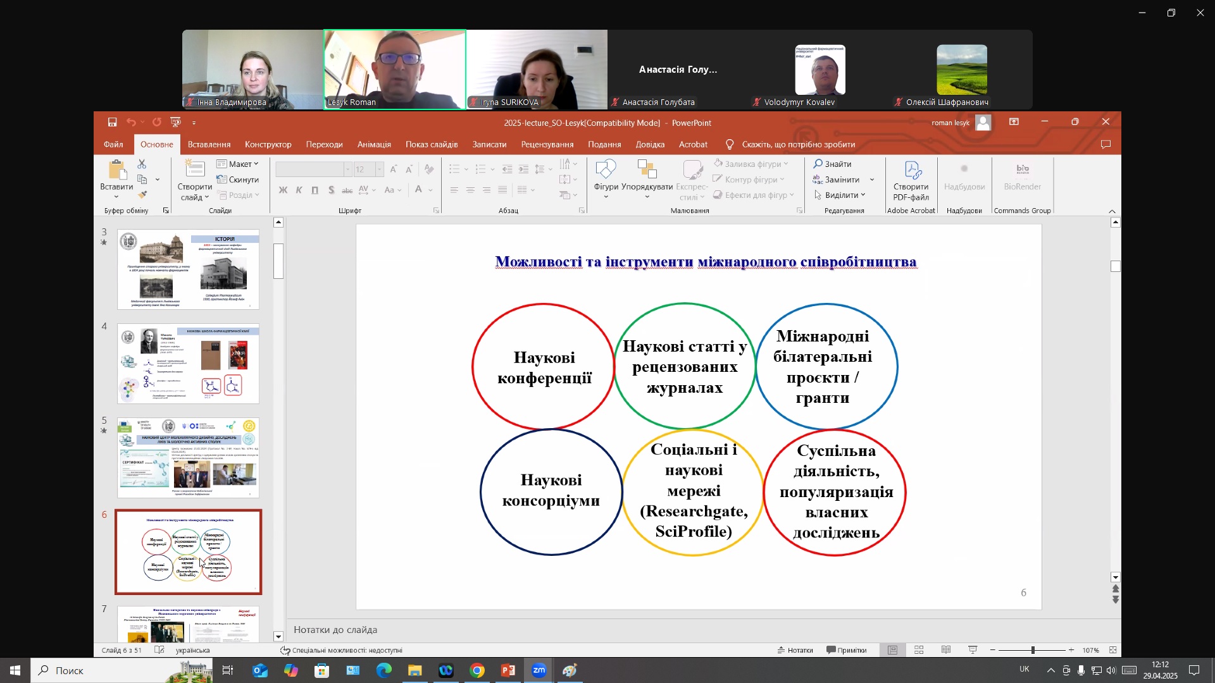Open the Animation (Анімація) ribbon tab
Screen dimensions: 1215x683
click(374, 144)
